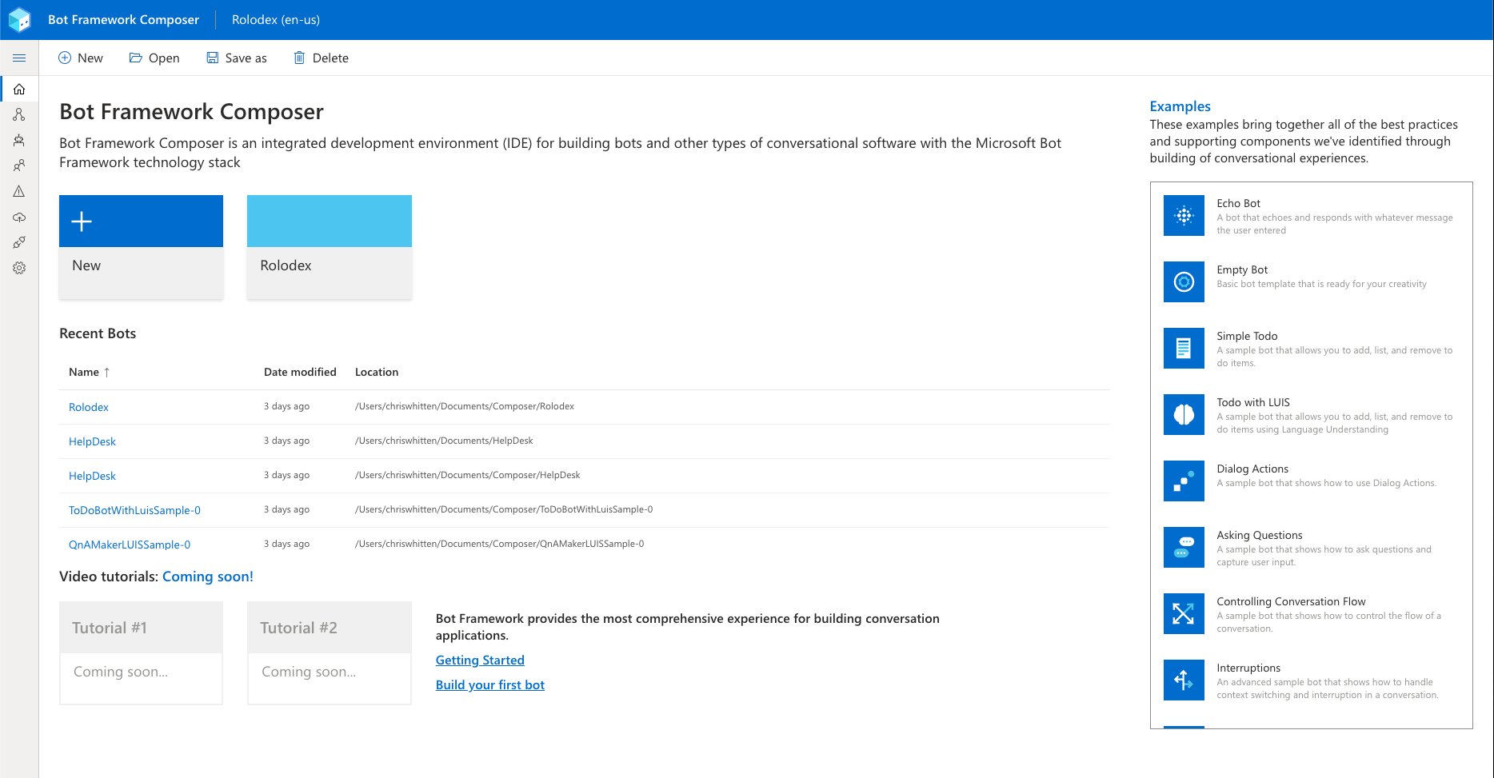The width and height of the screenshot is (1494, 778).
Task: Open the Publish cloud sidebar icon
Action: 19,217
